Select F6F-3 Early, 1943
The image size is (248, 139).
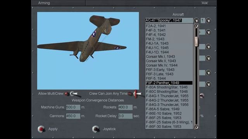point(169,69)
